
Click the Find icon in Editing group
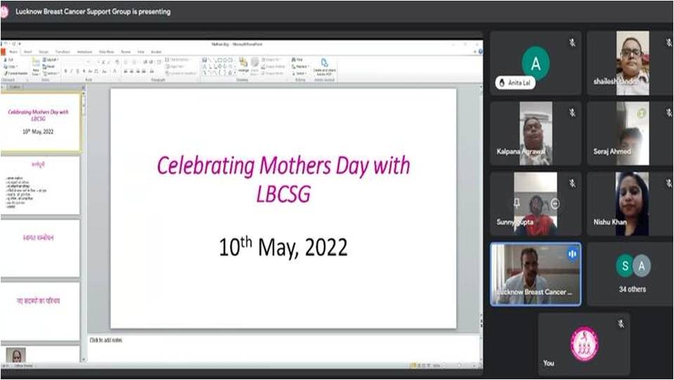click(293, 60)
